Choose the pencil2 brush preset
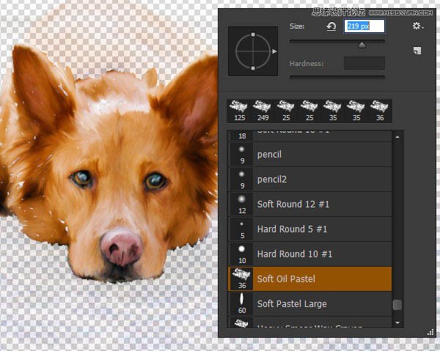The height and width of the screenshot is (351, 440). click(x=309, y=180)
